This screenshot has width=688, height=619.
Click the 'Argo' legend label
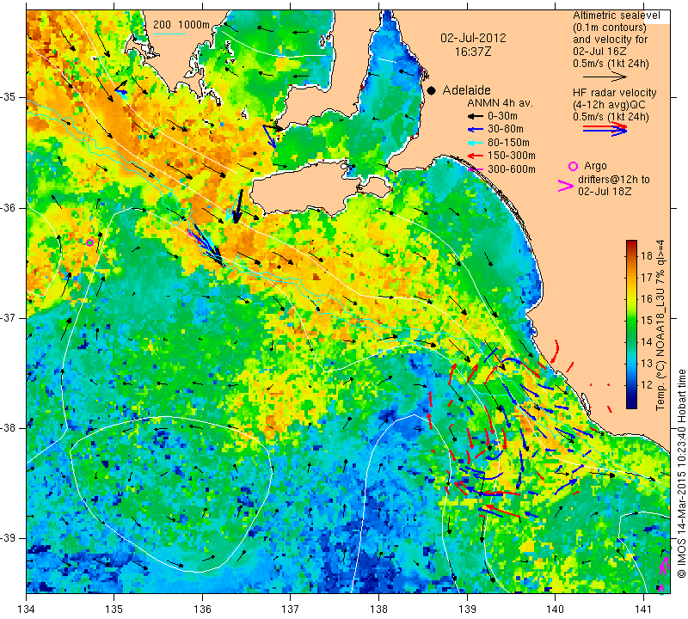595,166
